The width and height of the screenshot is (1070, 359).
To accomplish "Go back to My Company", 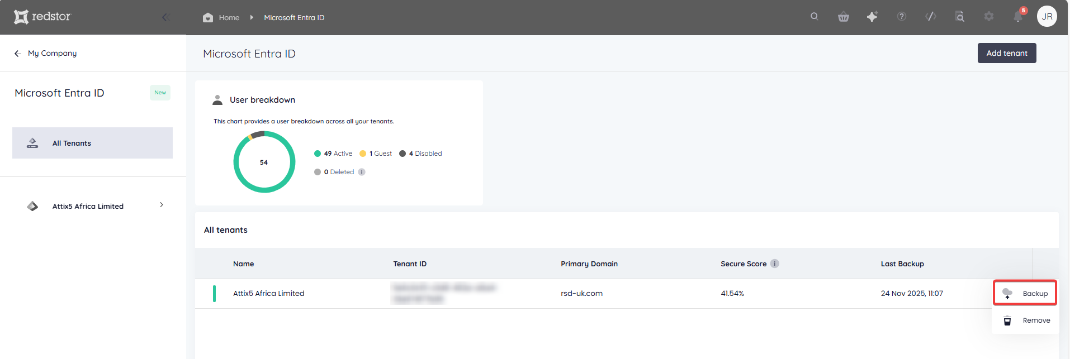I will (52, 54).
